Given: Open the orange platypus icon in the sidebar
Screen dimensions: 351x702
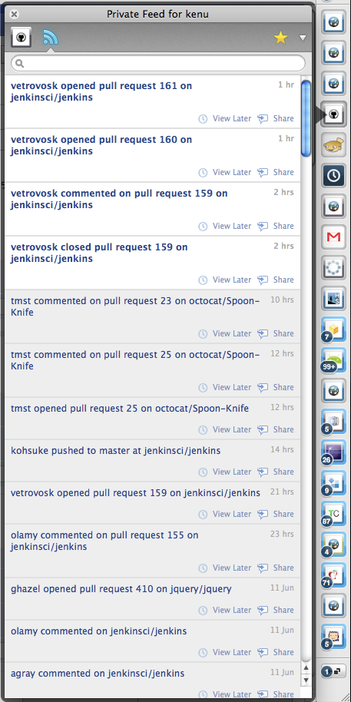Looking at the screenshot, I should tap(333, 145).
